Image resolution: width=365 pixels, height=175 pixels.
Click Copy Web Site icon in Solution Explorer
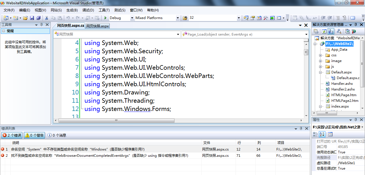click(x=347, y=31)
